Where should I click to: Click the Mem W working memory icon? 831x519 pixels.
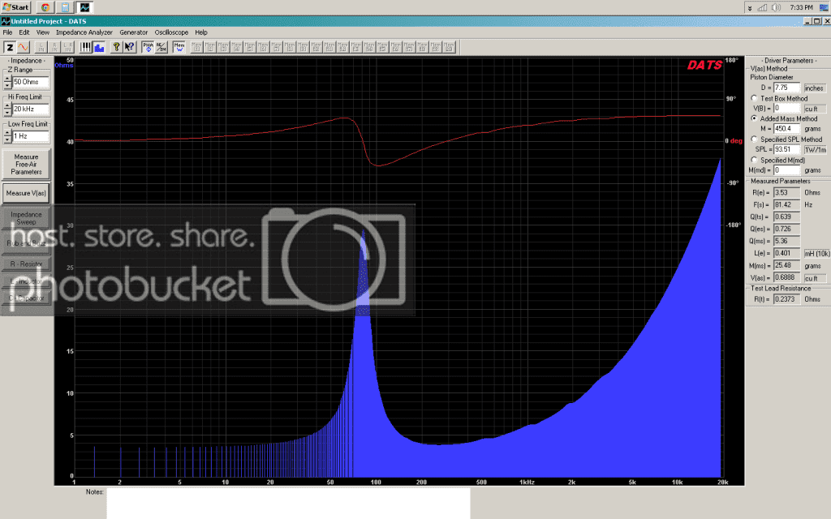tap(179, 47)
